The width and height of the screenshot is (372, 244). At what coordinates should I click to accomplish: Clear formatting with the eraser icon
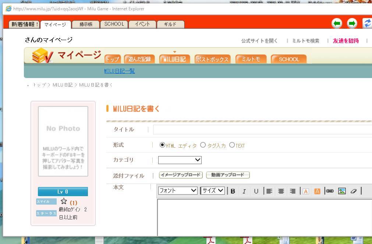pos(354,191)
